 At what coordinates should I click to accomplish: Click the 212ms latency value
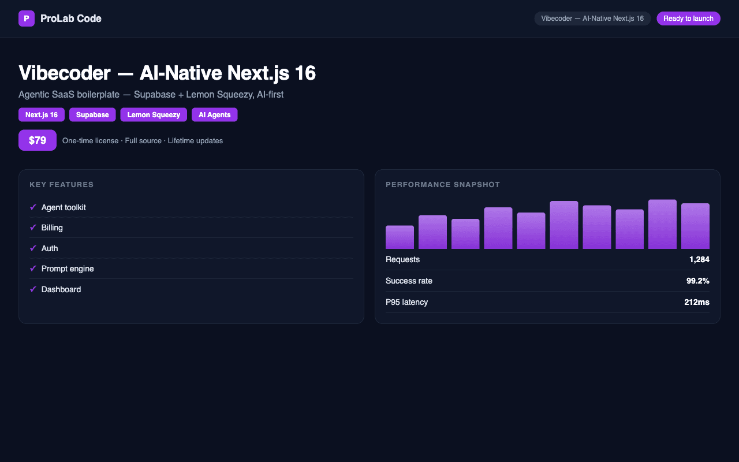click(697, 302)
